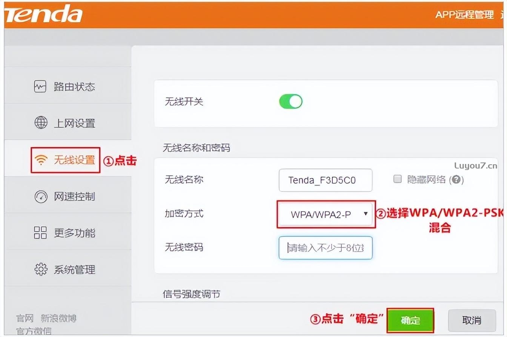Click the gear icon for 系统管理
The height and width of the screenshot is (337, 507).
tap(41, 269)
